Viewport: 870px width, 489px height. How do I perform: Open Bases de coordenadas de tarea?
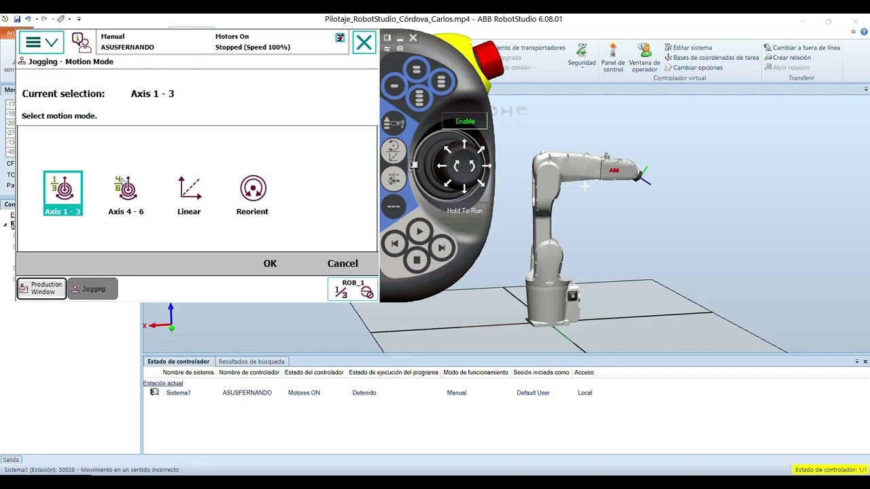(x=711, y=58)
